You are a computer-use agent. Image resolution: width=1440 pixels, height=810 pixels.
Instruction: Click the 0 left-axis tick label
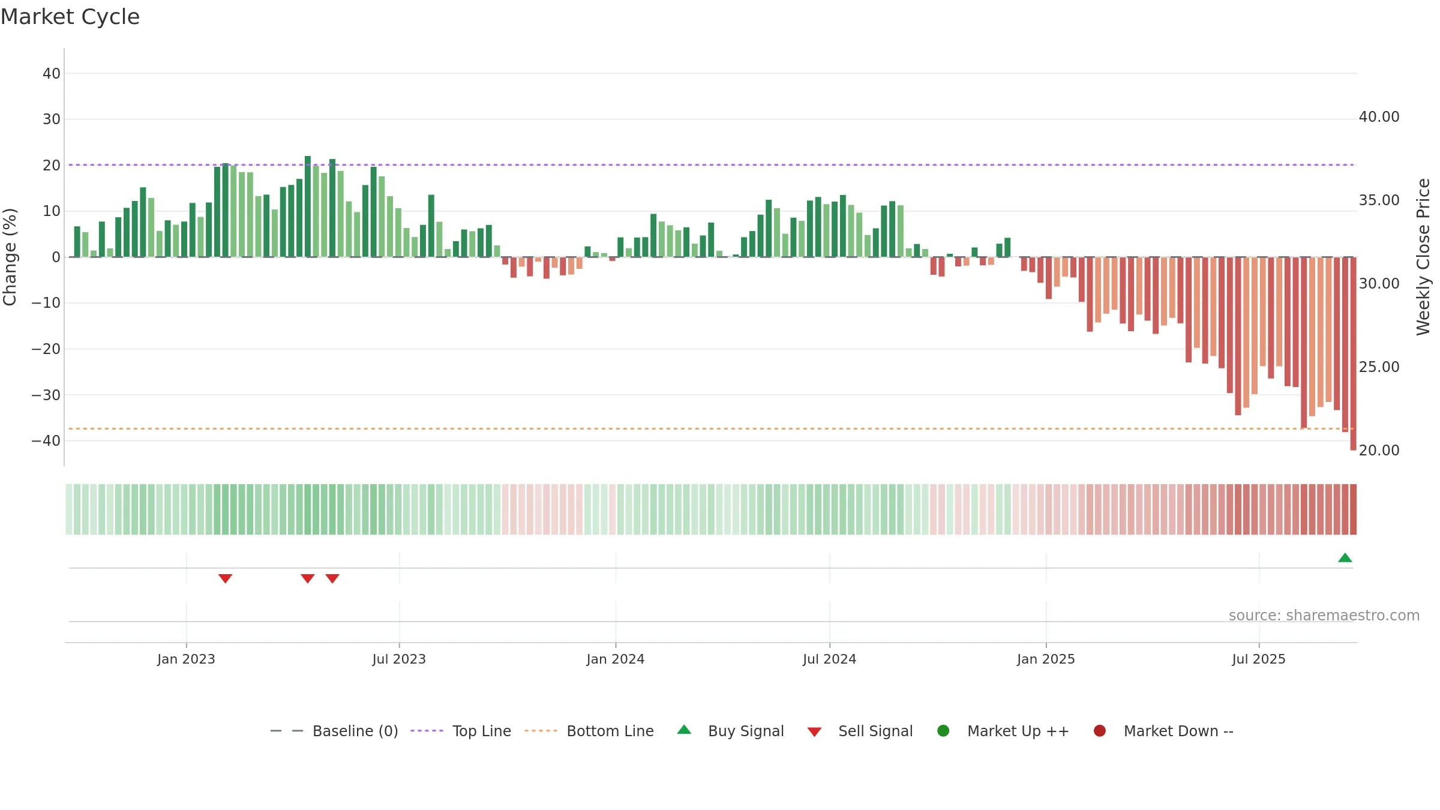56,257
